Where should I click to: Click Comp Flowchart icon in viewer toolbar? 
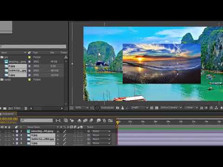pyautogui.click(x=216, y=108)
